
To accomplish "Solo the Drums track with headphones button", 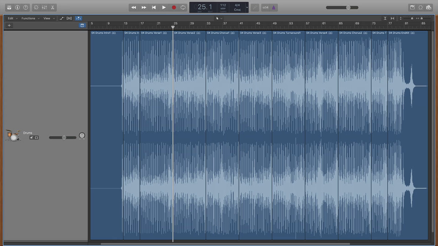I will pos(36,138).
